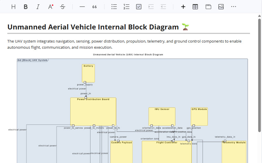This screenshot has height=163, width=262.
Task: Click the power_in port label
Action: coord(86,94)
